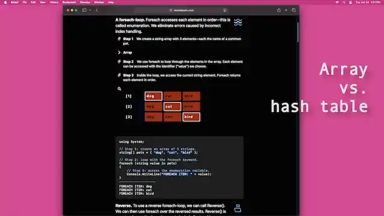Screen dimensions: 384x216
Task: Click the stack icon beside Reverse paragraph
Action: pos(238,208)
